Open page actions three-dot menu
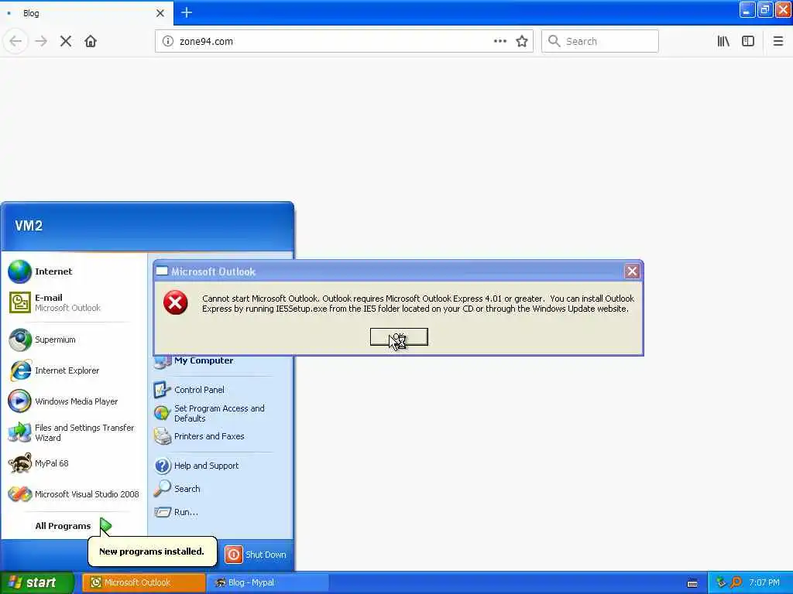793x594 pixels. click(x=499, y=41)
